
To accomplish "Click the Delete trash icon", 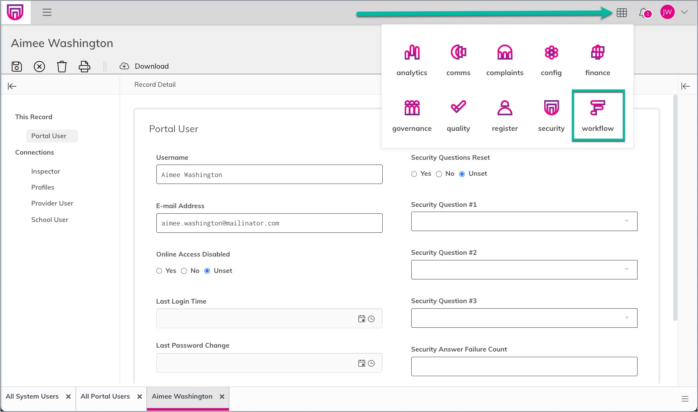I will (x=62, y=67).
